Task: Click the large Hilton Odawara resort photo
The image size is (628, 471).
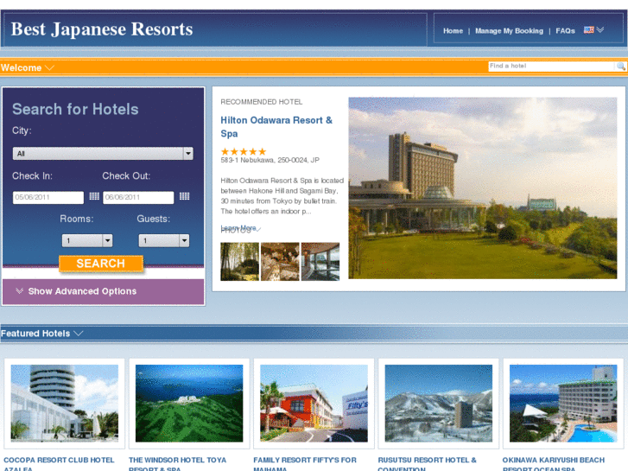Action: pos(483,188)
